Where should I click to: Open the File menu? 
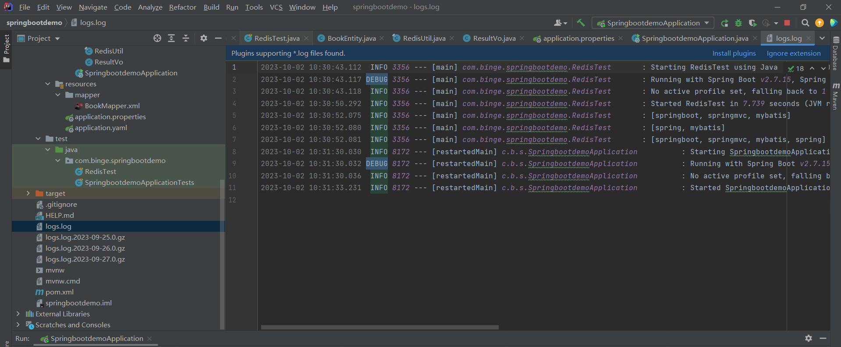pyautogui.click(x=25, y=7)
